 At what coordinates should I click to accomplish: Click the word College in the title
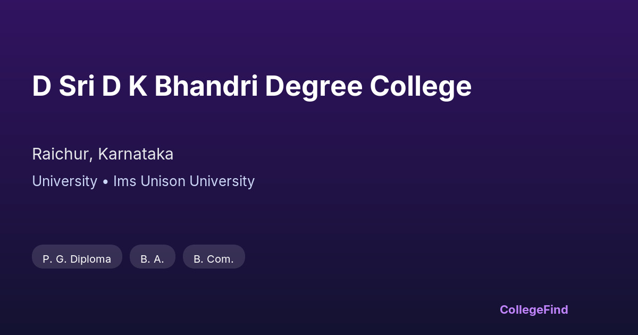tap(421, 87)
